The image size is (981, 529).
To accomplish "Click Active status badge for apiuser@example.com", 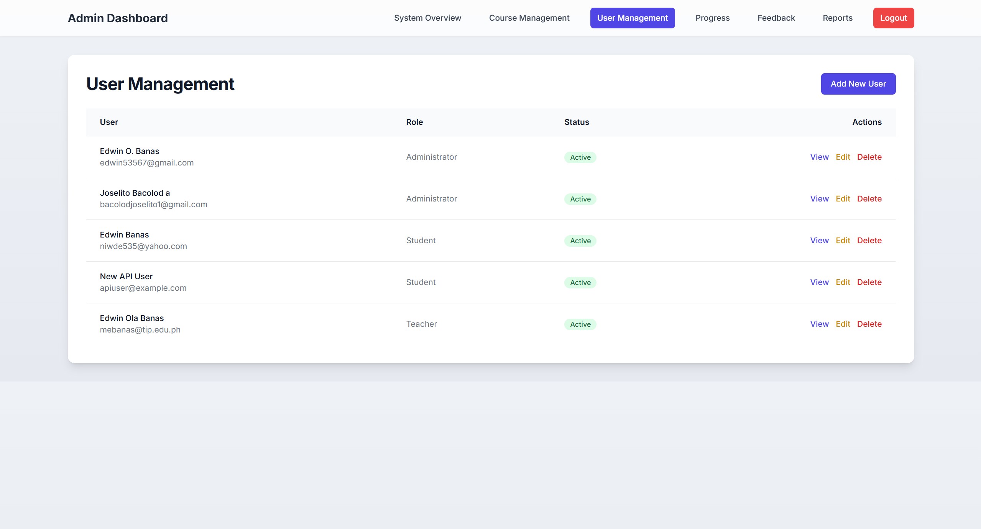I will 580,283.
